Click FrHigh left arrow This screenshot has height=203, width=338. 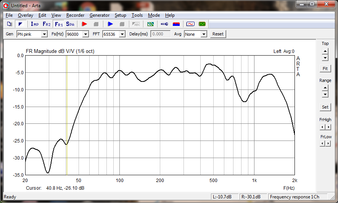tap(322, 127)
